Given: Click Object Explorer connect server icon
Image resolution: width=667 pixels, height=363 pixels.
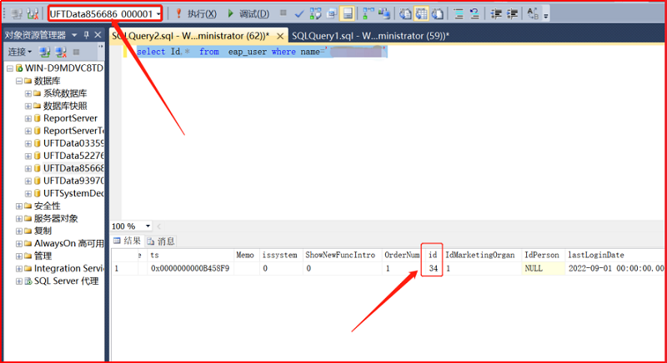Looking at the screenshot, I should tap(45, 52).
